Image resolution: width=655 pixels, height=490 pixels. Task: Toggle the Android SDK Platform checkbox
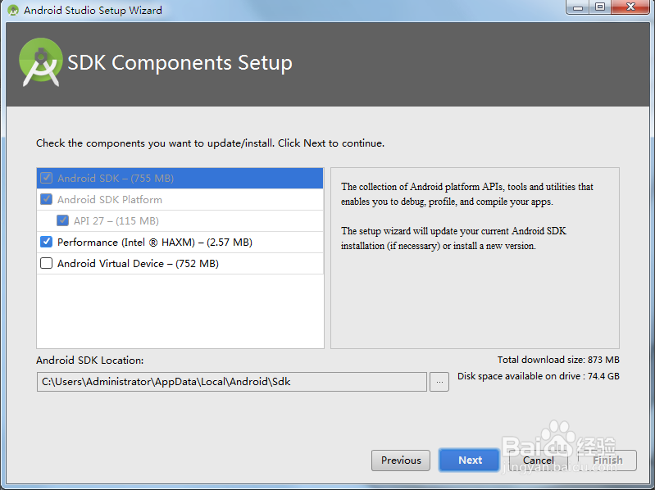[x=47, y=200]
